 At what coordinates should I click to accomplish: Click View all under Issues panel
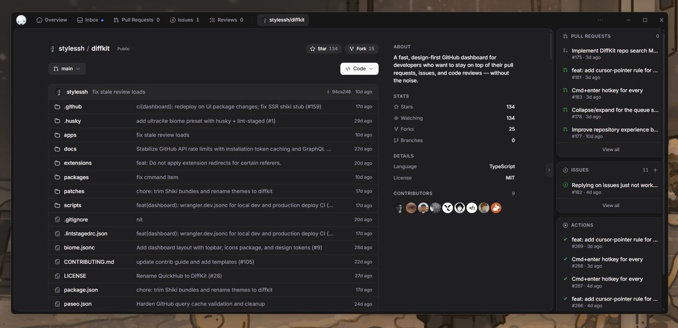pyautogui.click(x=611, y=205)
